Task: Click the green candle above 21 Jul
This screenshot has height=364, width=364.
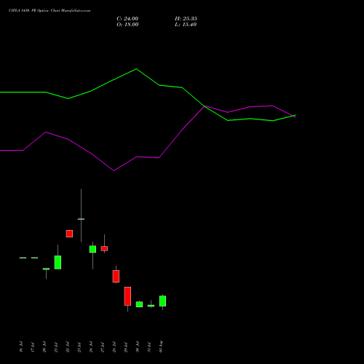Action: click(58, 262)
